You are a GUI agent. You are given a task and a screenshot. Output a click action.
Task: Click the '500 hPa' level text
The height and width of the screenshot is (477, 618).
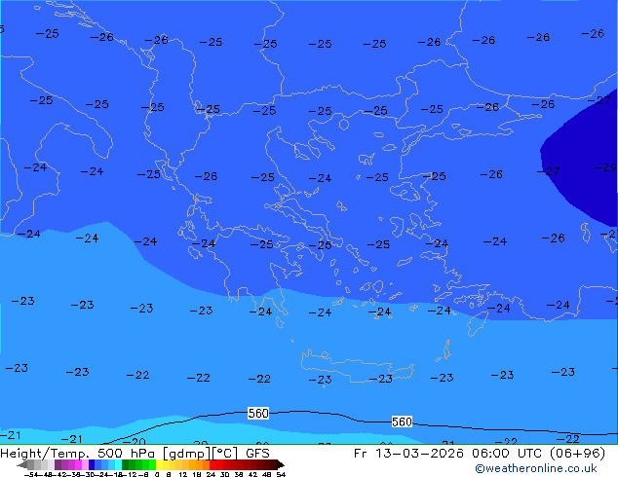pos(128,454)
